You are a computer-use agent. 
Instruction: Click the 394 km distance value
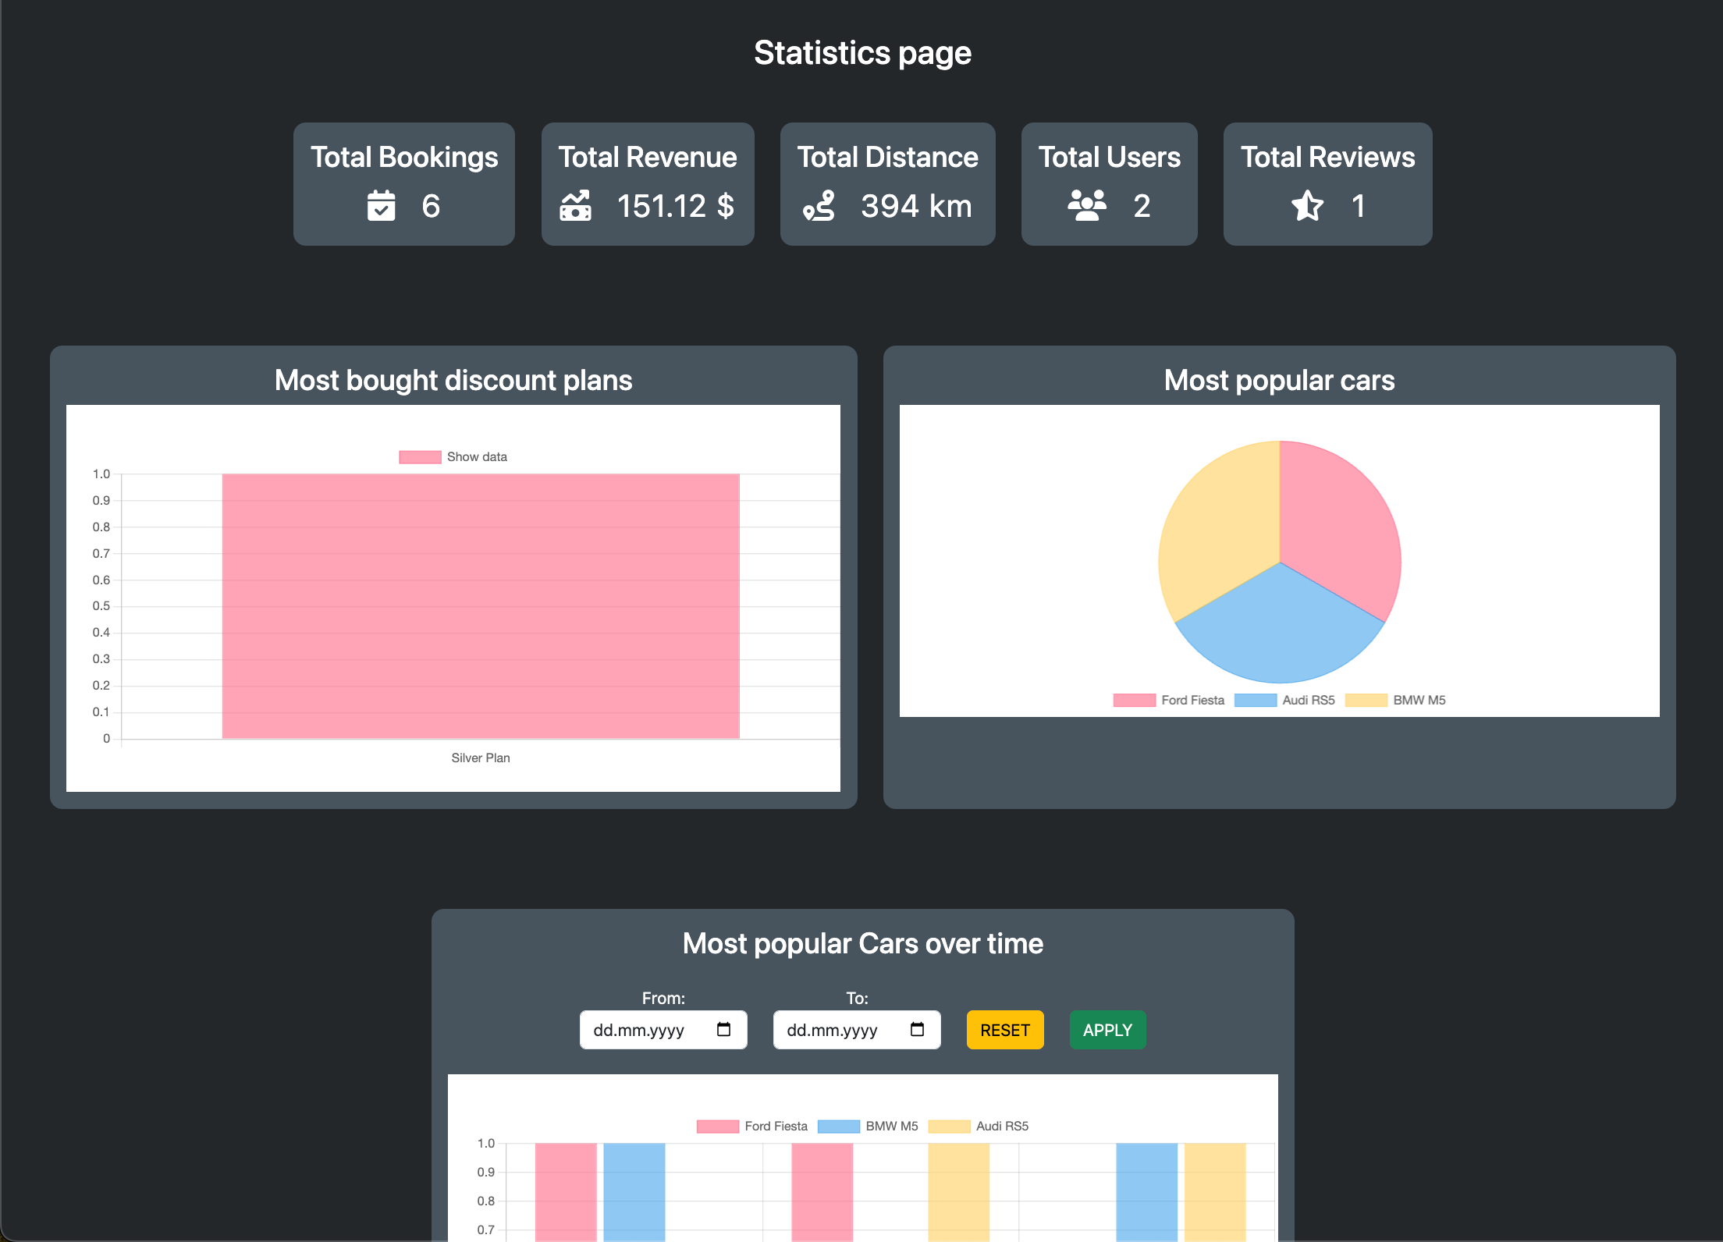click(x=917, y=206)
